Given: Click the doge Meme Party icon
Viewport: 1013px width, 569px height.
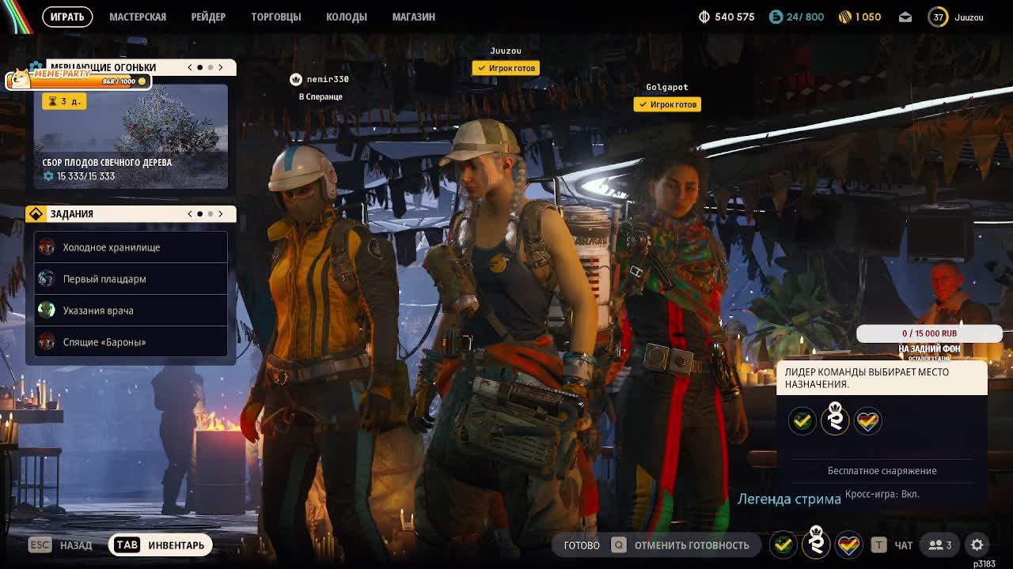Looking at the screenshot, I should [x=18, y=77].
